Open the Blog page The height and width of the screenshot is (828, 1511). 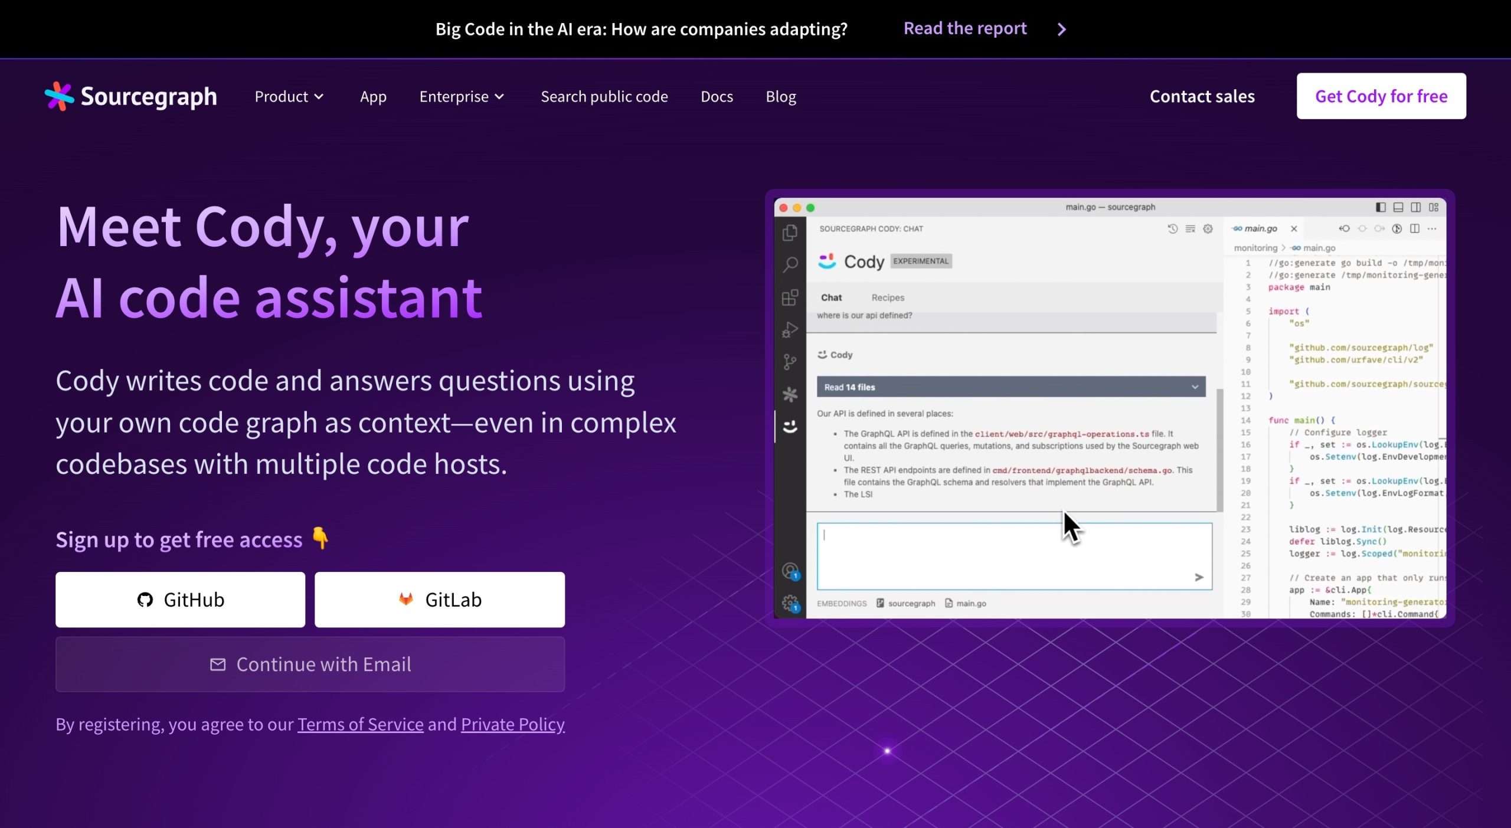click(x=781, y=96)
